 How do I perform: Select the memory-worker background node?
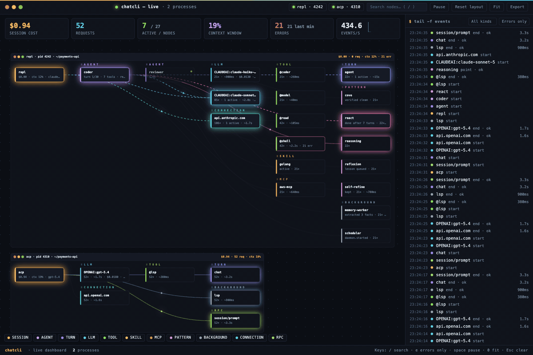pos(366,213)
